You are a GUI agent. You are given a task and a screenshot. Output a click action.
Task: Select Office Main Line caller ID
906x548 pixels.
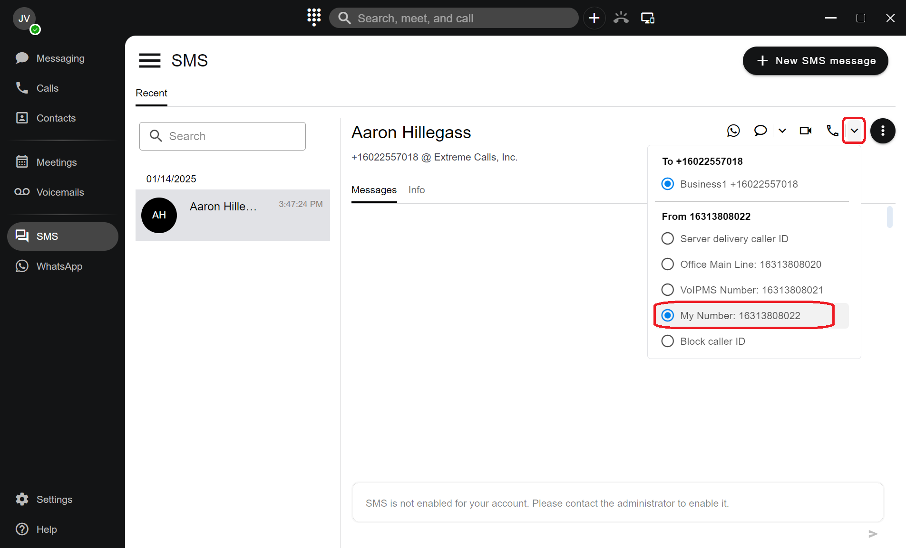point(668,264)
